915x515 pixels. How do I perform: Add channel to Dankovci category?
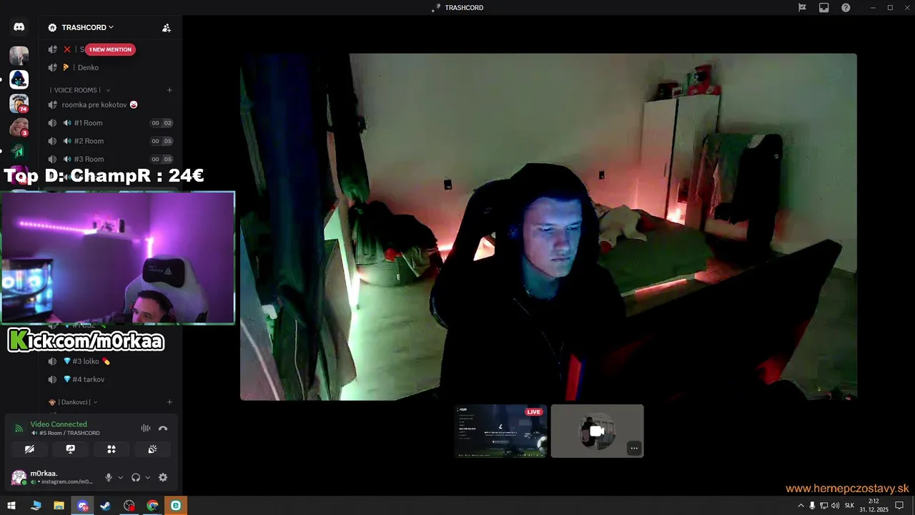point(169,402)
